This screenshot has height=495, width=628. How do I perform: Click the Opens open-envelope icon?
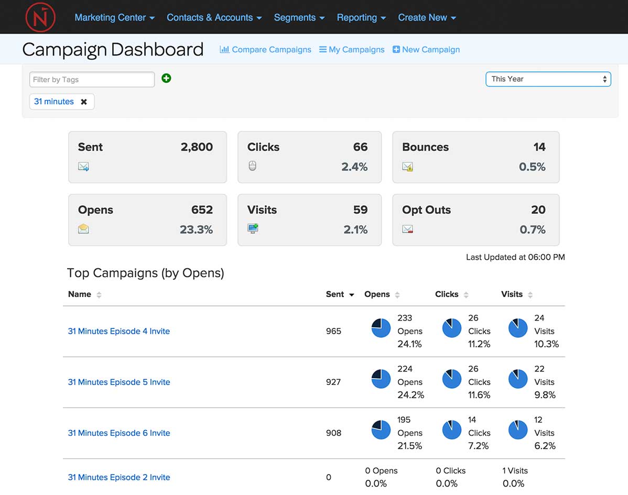click(x=83, y=228)
